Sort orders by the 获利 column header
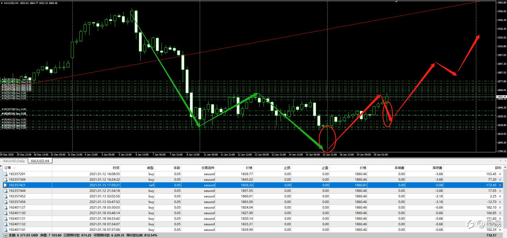The height and width of the screenshot is (238, 507). point(473,168)
